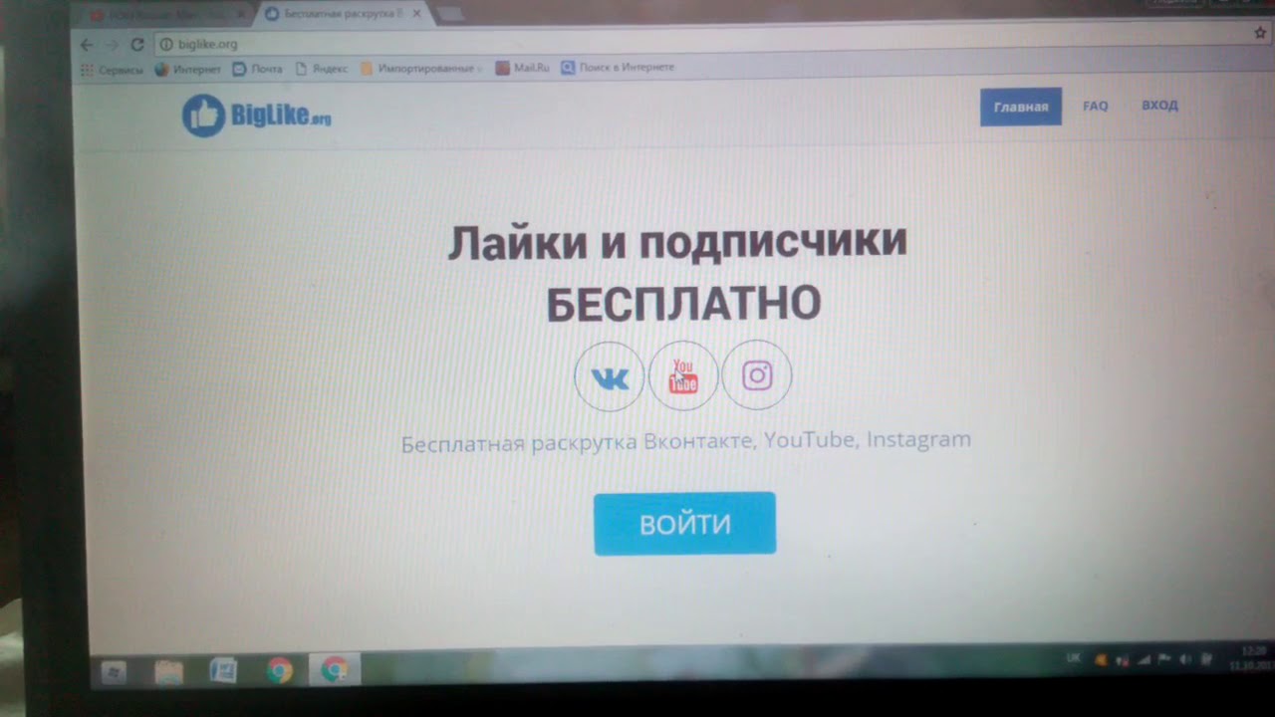
Task: Click the heading Лайки и подписчики
Action: tap(677, 243)
